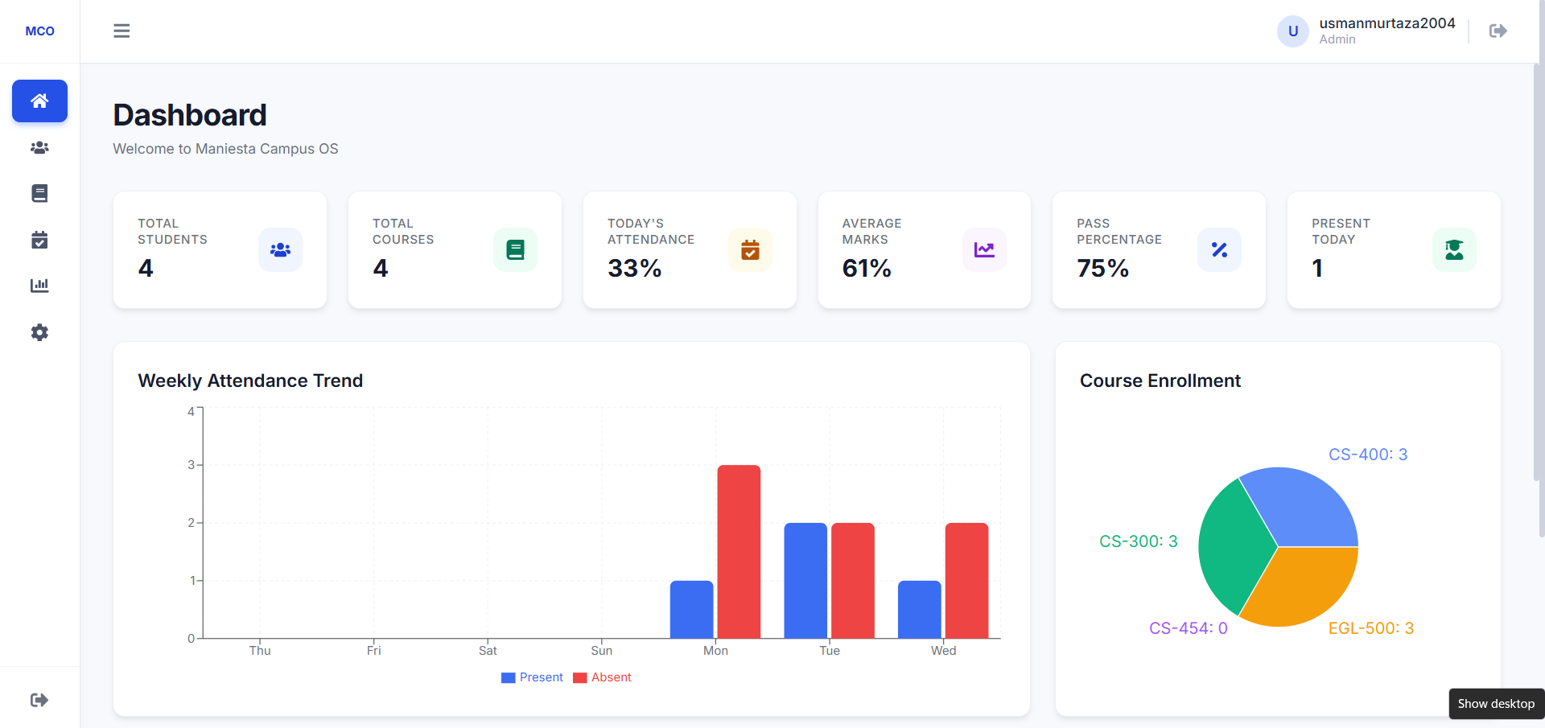Click the Mon Absent red bar
This screenshot has width=1545, height=728.
(x=739, y=552)
